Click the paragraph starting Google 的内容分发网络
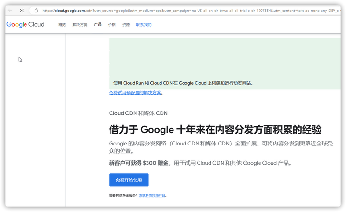 pos(221,147)
